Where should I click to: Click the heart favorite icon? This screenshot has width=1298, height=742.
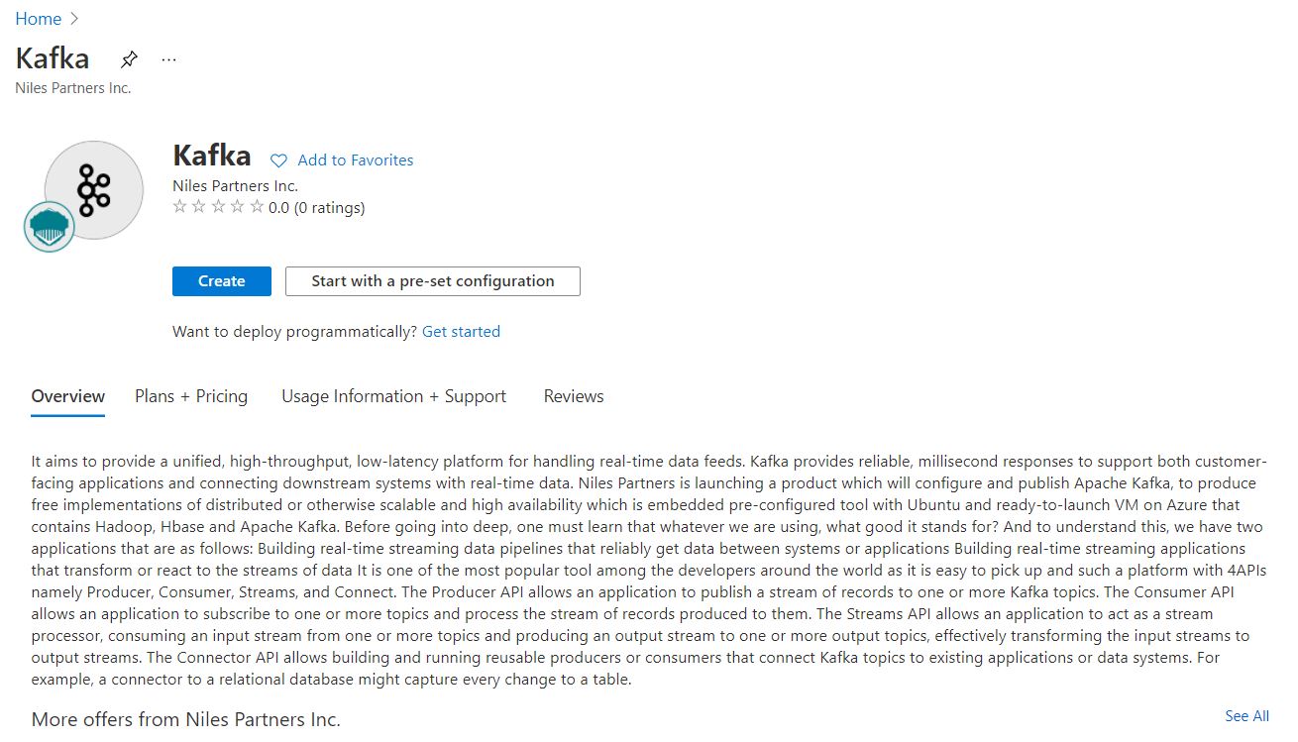click(x=279, y=160)
